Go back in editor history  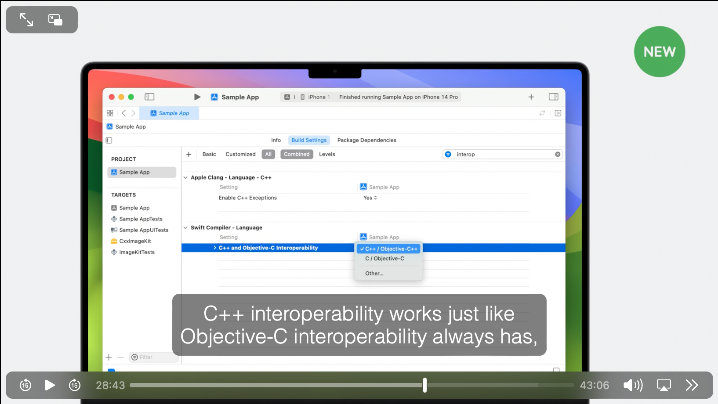124,113
